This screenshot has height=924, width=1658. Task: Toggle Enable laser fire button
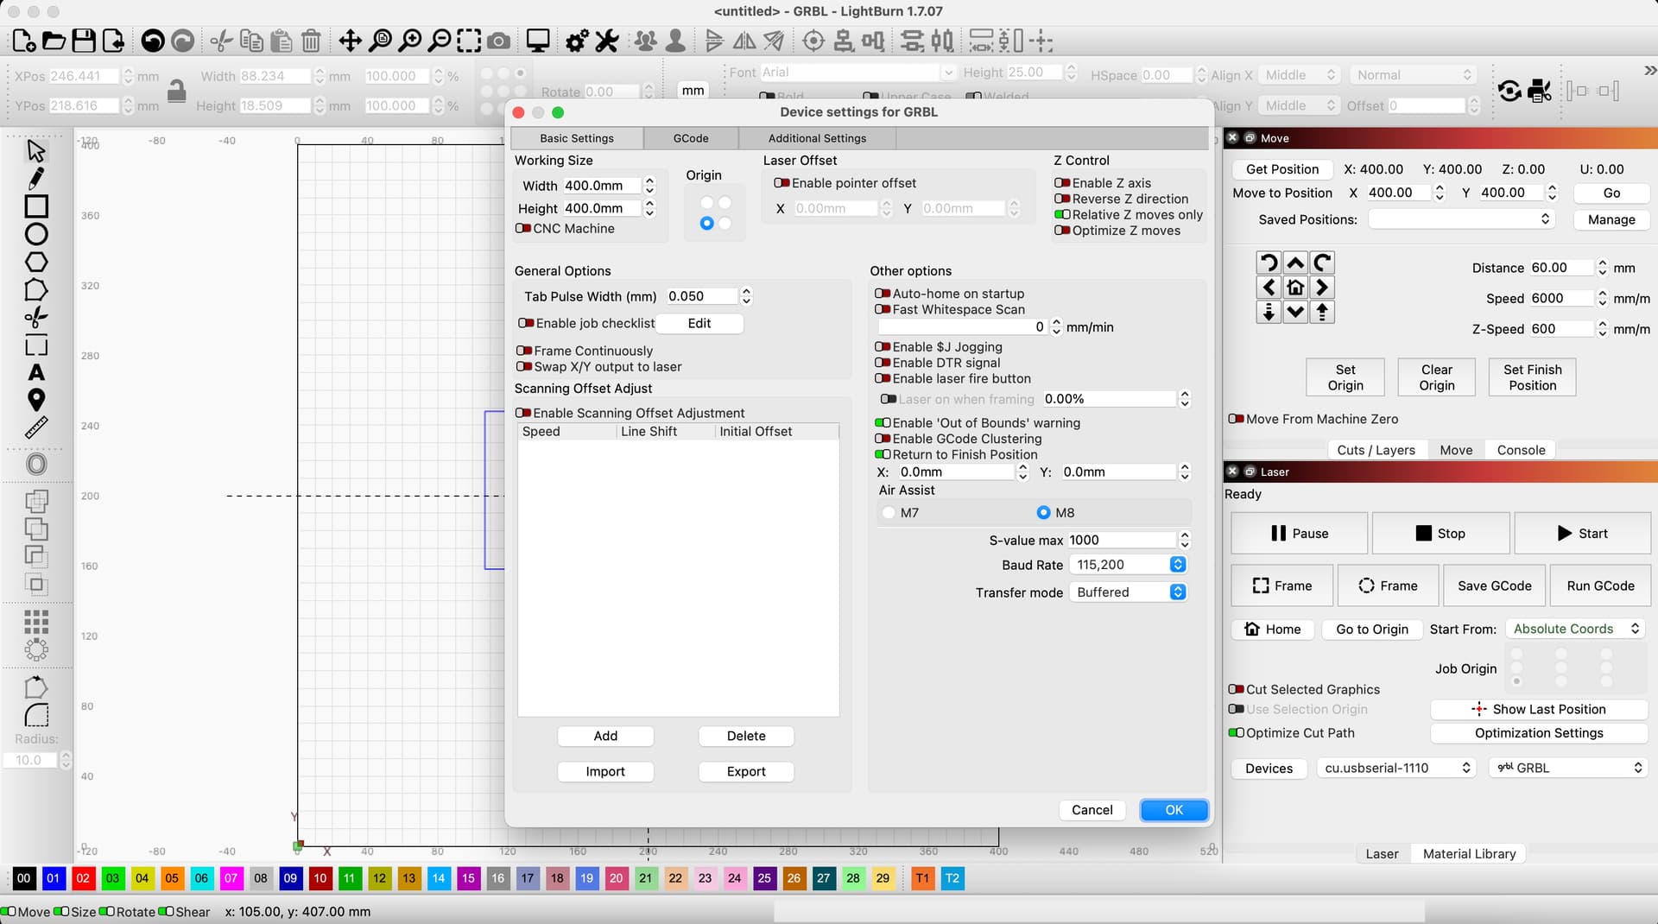coord(883,378)
